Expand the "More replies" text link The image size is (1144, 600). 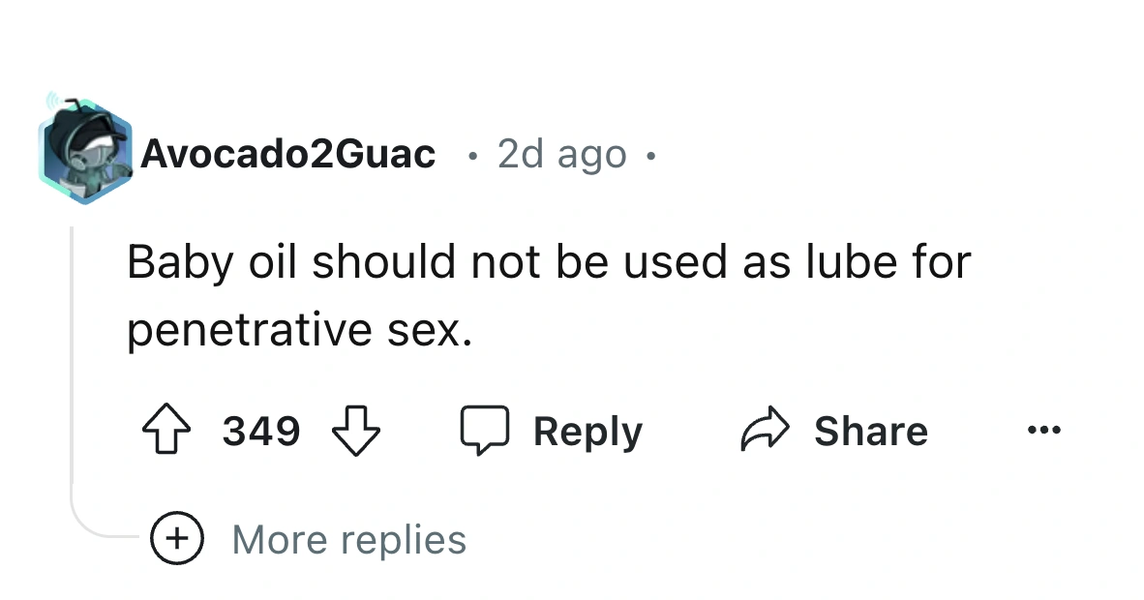(348, 539)
